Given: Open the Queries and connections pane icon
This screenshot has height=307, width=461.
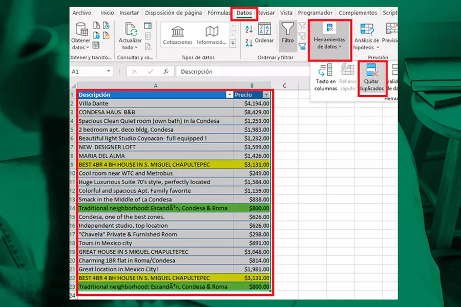Looking at the screenshot, I should tap(148, 26).
